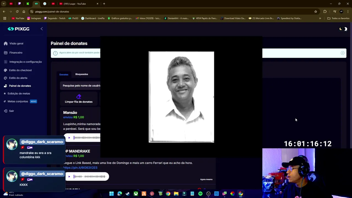
Task: Click Sair to log out
Action: coord(9,111)
